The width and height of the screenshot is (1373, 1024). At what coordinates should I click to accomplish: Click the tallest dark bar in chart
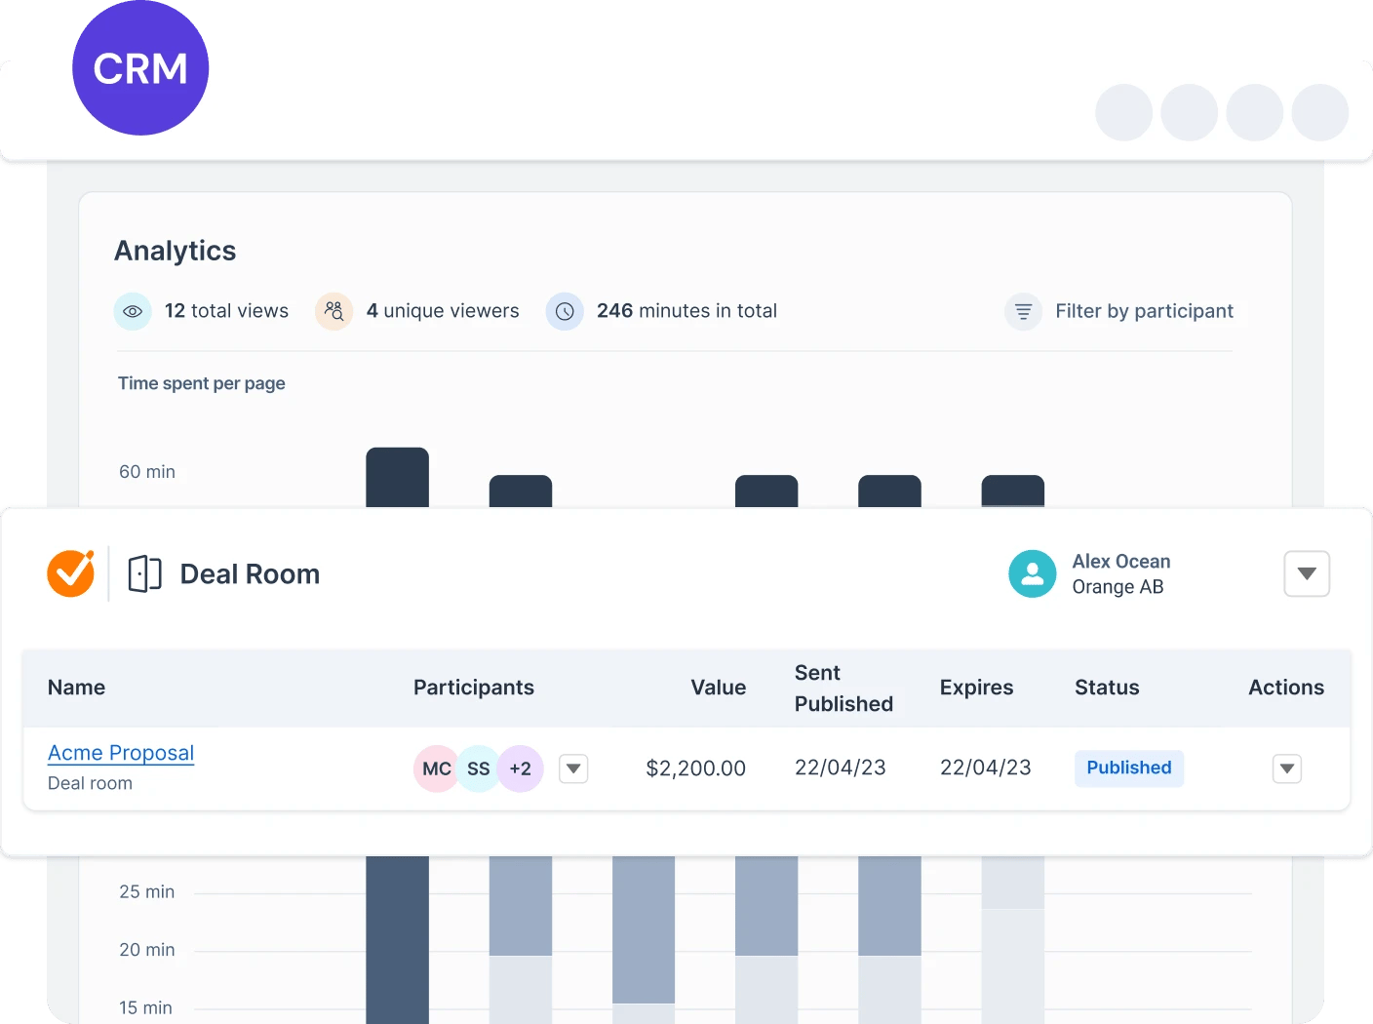(x=397, y=477)
